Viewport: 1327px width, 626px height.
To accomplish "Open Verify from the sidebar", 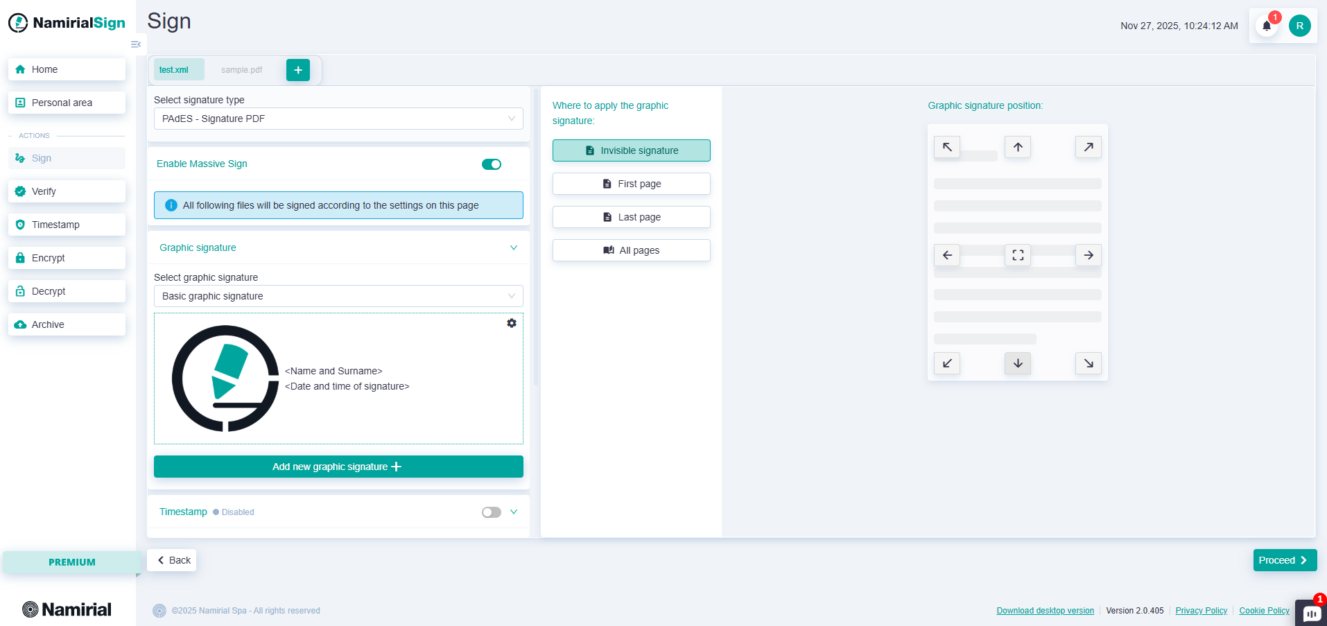I will click(67, 191).
